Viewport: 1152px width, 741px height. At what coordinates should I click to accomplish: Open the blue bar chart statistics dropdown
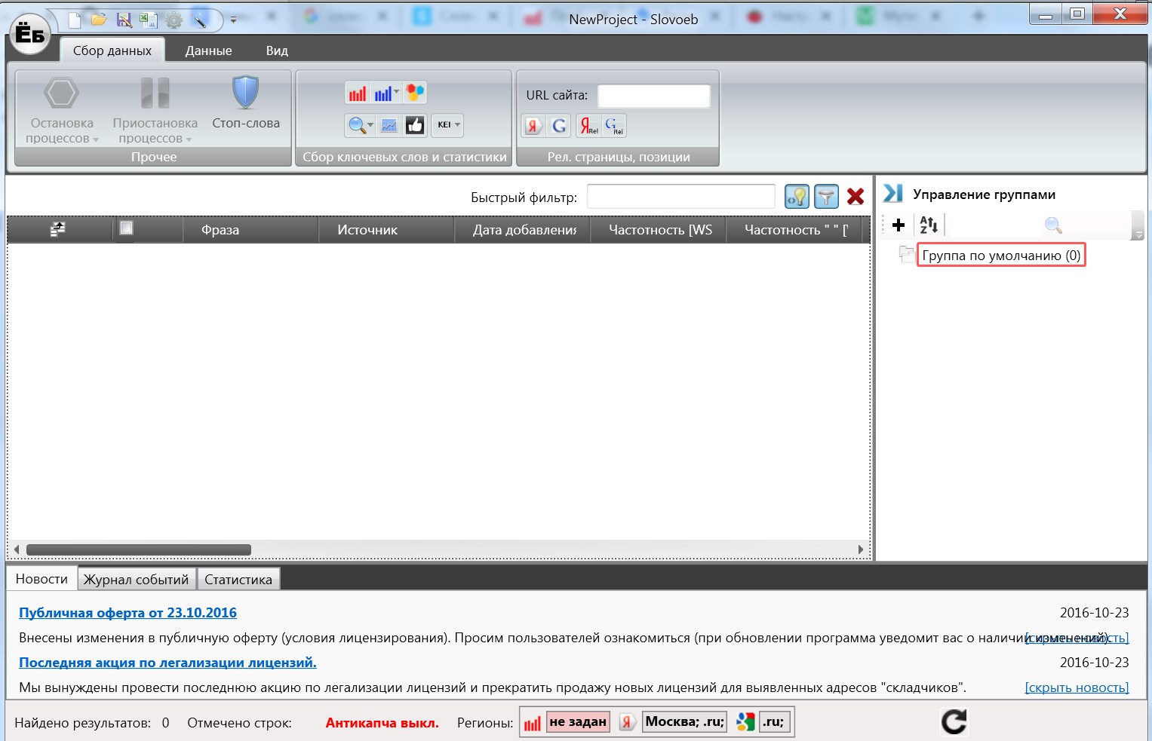tap(388, 93)
